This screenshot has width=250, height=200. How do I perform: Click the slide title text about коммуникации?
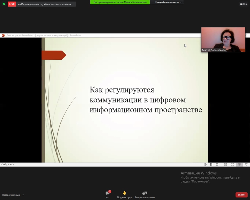click(x=146, y=100)
